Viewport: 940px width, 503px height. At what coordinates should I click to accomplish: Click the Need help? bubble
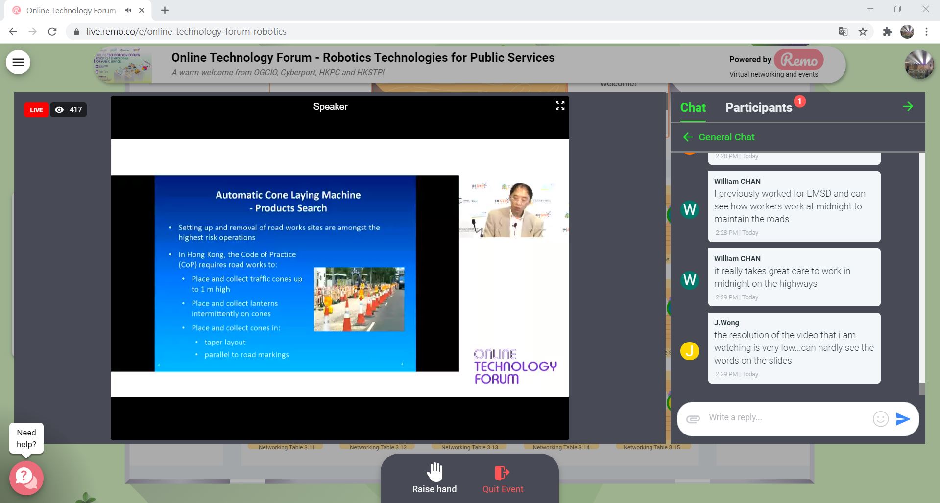click(26, 438)
